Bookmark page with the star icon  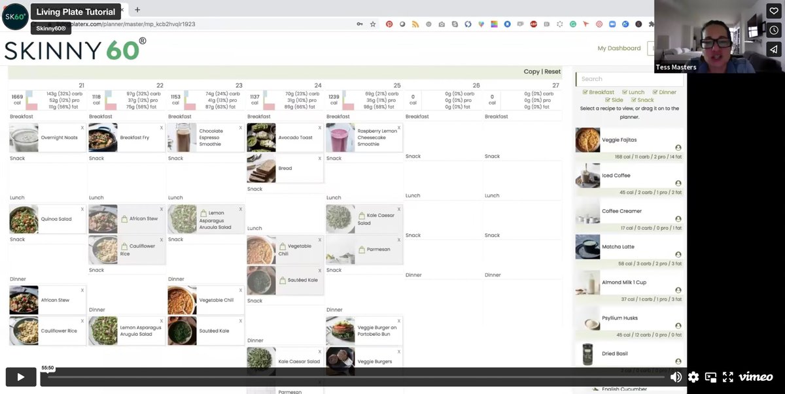coord(373,24)
